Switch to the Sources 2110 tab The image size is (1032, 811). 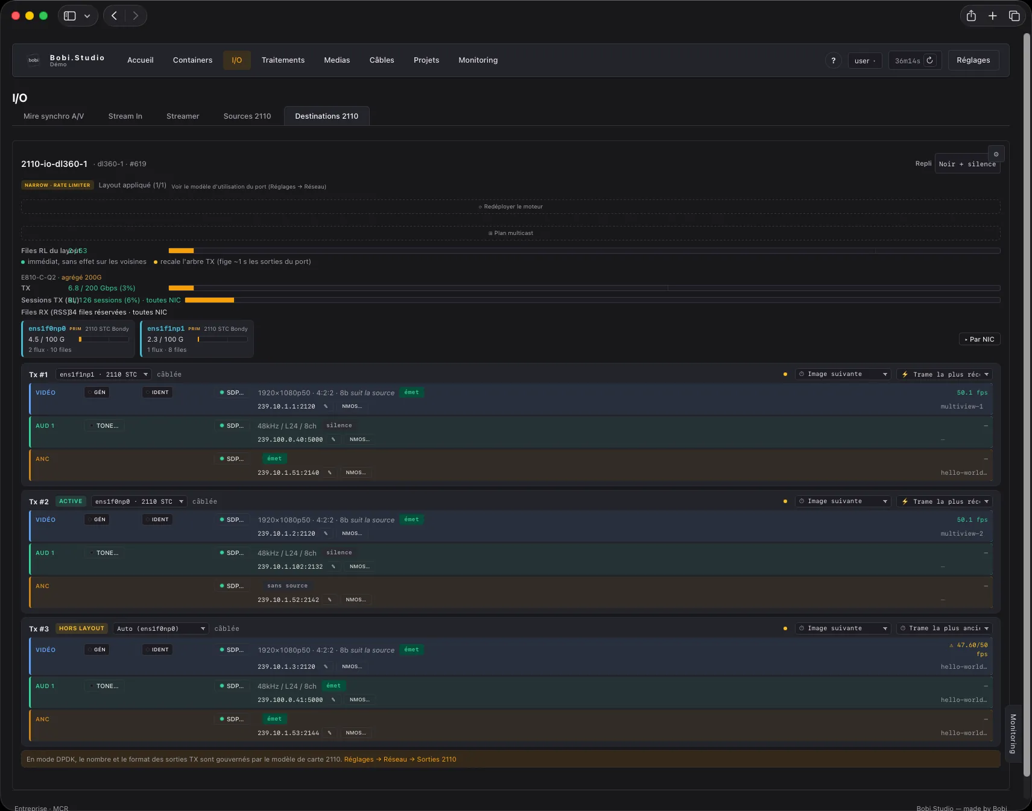click(x=247, y=116)
